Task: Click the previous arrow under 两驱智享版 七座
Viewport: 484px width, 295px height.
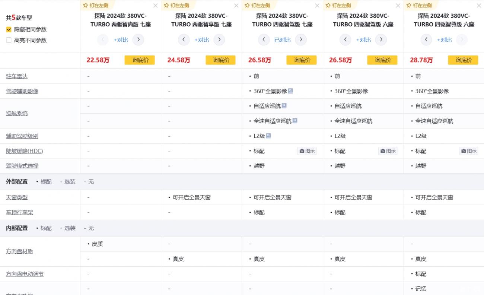Action: [x=184, y=40]
